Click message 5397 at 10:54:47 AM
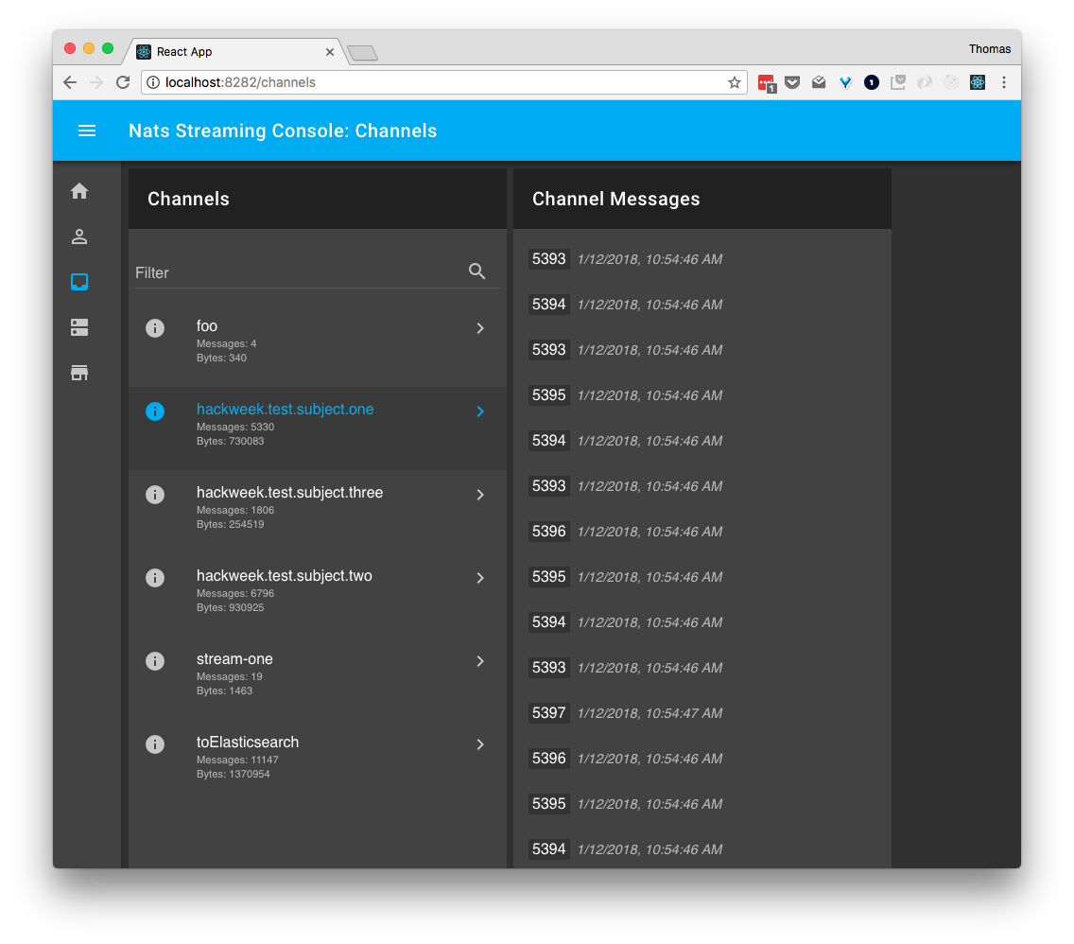The width and height of the screenshot is (1074, 944). pos(626,713)
